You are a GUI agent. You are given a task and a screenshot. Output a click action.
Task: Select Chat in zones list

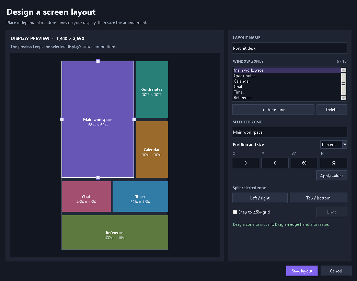click(x=287, y=87)
